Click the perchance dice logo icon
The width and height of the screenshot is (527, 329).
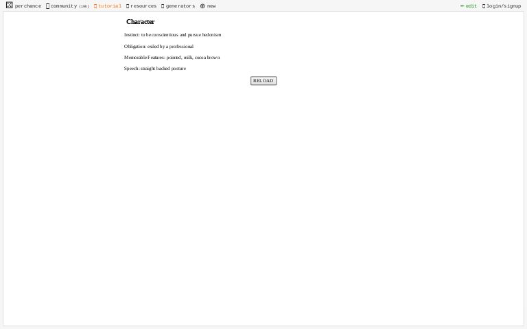(9, 5)
